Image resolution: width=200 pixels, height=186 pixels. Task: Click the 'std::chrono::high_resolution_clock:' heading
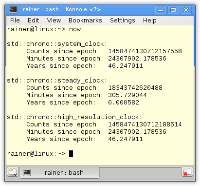(74, 117)
